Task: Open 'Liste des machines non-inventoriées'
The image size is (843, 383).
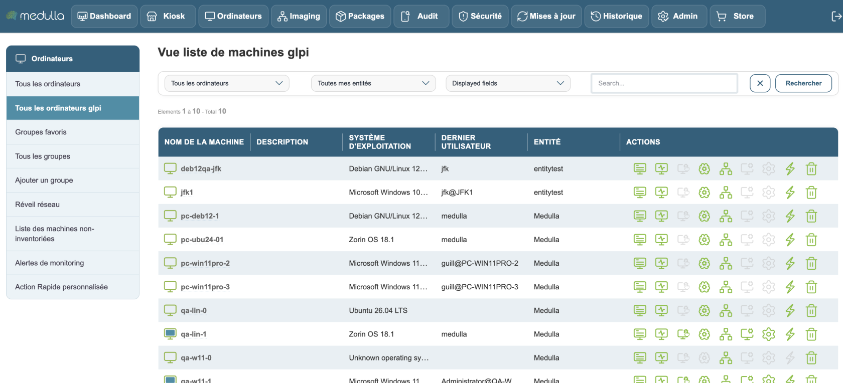Action: [x=73, y=234]
